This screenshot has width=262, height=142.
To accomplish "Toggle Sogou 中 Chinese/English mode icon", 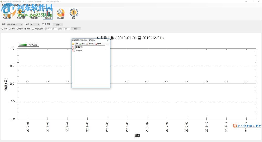I will [x=239, y=126].
